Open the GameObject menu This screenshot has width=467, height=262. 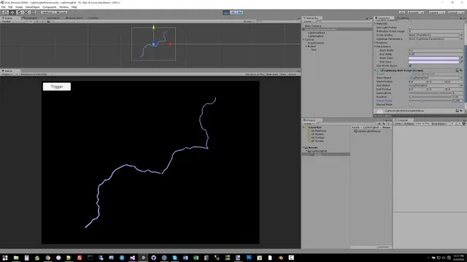(32, 7)
